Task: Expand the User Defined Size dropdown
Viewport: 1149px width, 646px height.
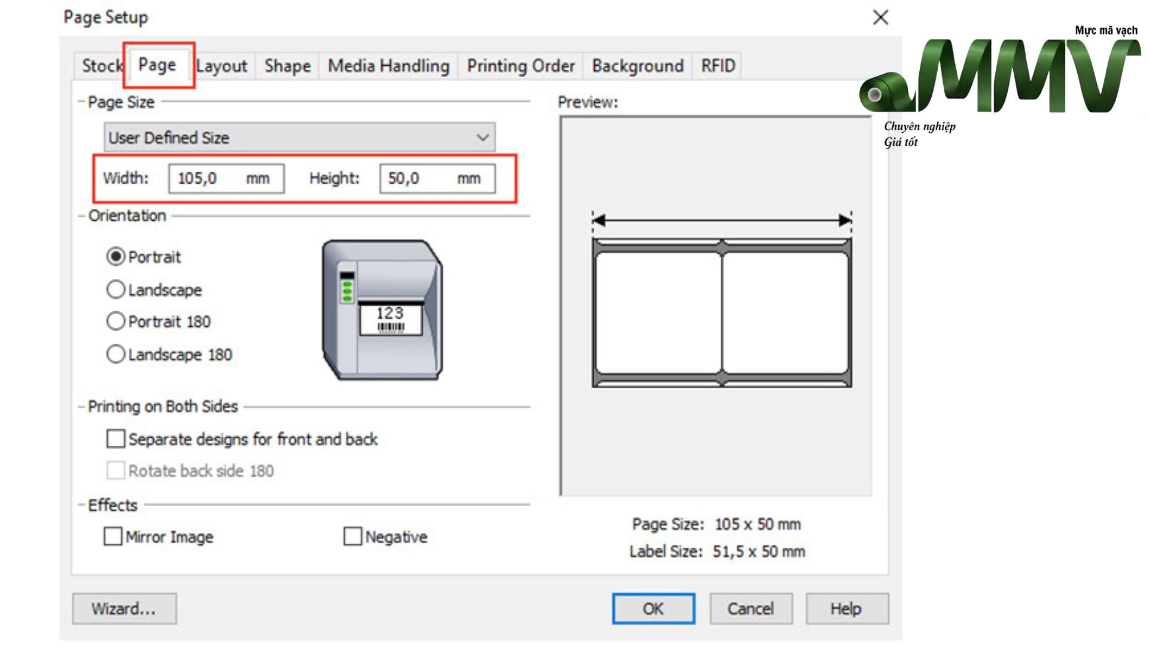Action: 299,138
